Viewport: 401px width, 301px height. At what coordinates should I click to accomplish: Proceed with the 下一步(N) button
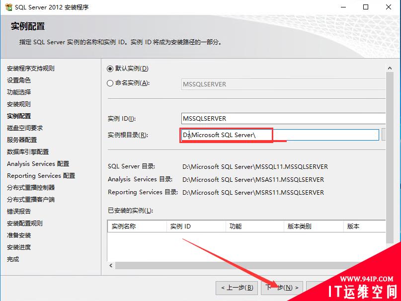pos(282,288)
